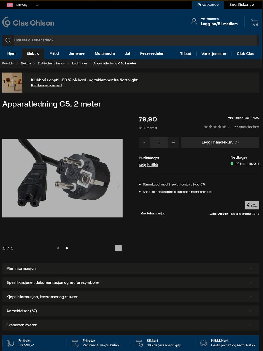The image size is (263, 351).
Task: Click the Clas Ohlson brand badge
Action: (252, 205)
